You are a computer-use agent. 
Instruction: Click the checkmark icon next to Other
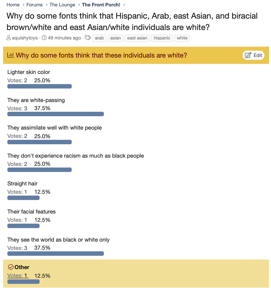11,267
